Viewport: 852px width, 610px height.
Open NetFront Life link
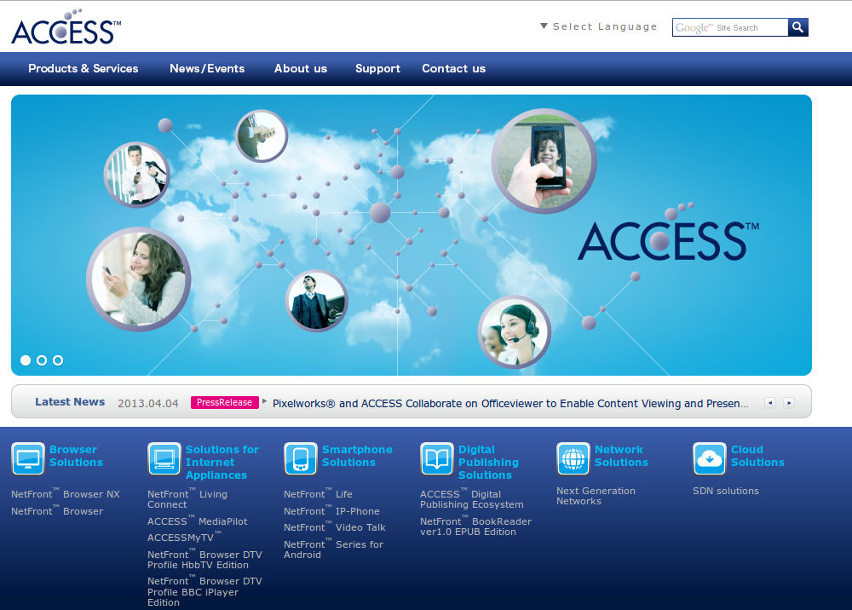click(x=318, y=494)
